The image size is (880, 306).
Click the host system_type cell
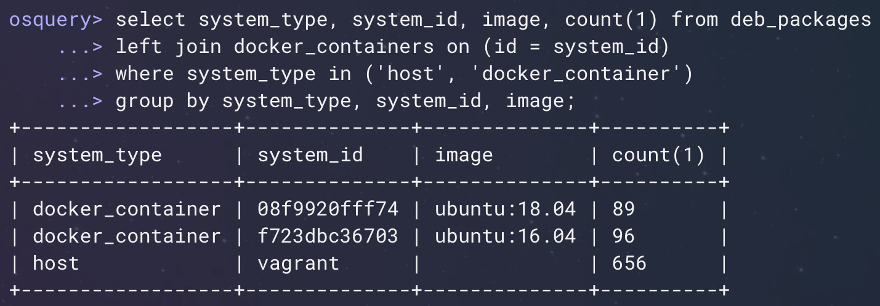tap(56, 264)
